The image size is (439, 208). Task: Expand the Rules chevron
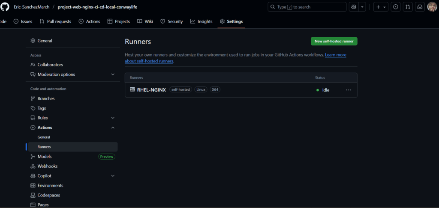pos(113,118)
